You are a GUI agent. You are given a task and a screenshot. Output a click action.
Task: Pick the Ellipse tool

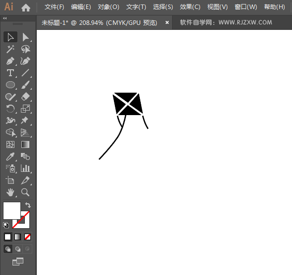(x=10, y=85)
